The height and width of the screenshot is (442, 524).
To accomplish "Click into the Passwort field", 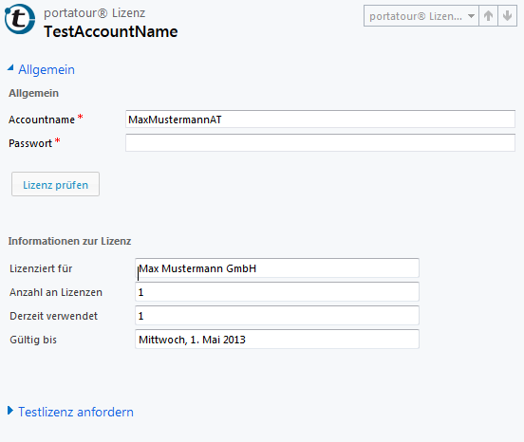I will (320, 143).
